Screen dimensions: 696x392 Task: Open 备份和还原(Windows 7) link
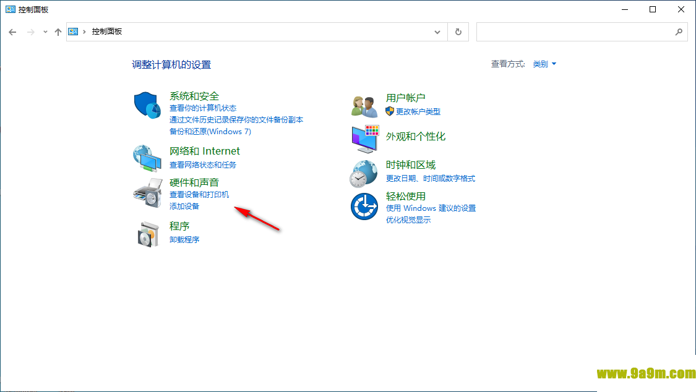pos(210,132)
